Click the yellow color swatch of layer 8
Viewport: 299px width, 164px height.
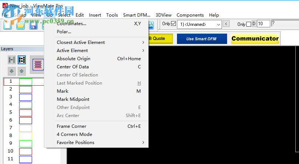coord(25,136)
